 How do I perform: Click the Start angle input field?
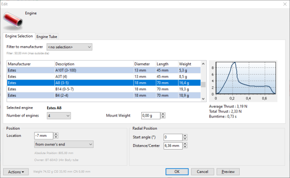tap(173, 137)
